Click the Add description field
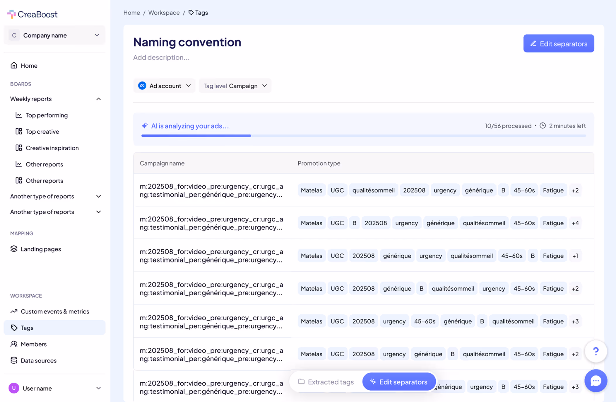 pyautogui.click(x=161, y=57)
